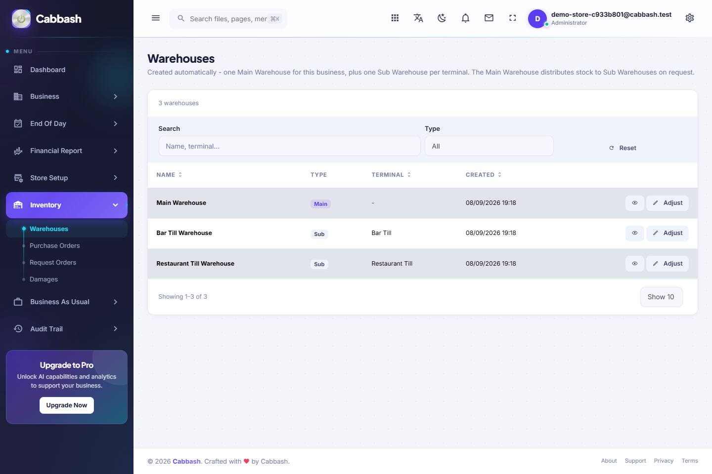Click the user avatar D
The image size is (712, 474).
[x=537, y=19]
